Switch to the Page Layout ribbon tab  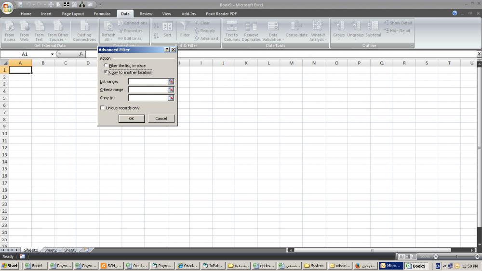pyautogui.click(x=73, y=14)
